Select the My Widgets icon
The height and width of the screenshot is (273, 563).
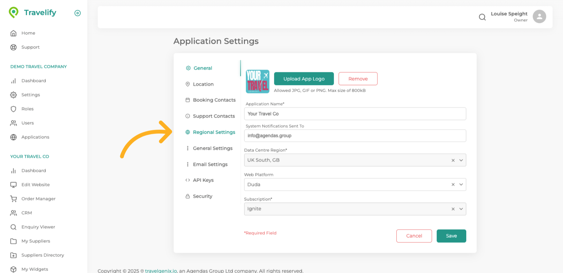coord(13,269)
